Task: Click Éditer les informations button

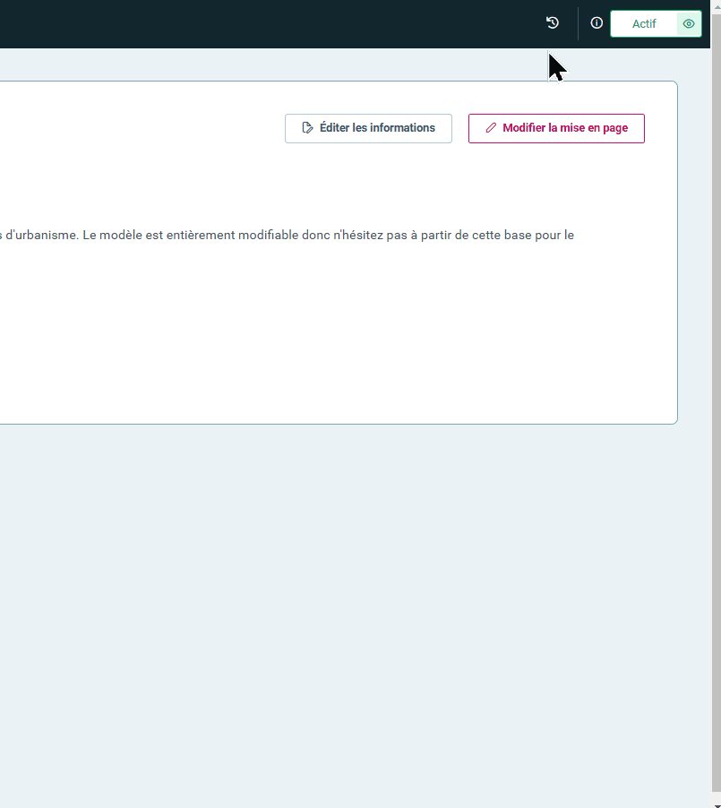Action: pyautogui.click(x=368, y=128)
